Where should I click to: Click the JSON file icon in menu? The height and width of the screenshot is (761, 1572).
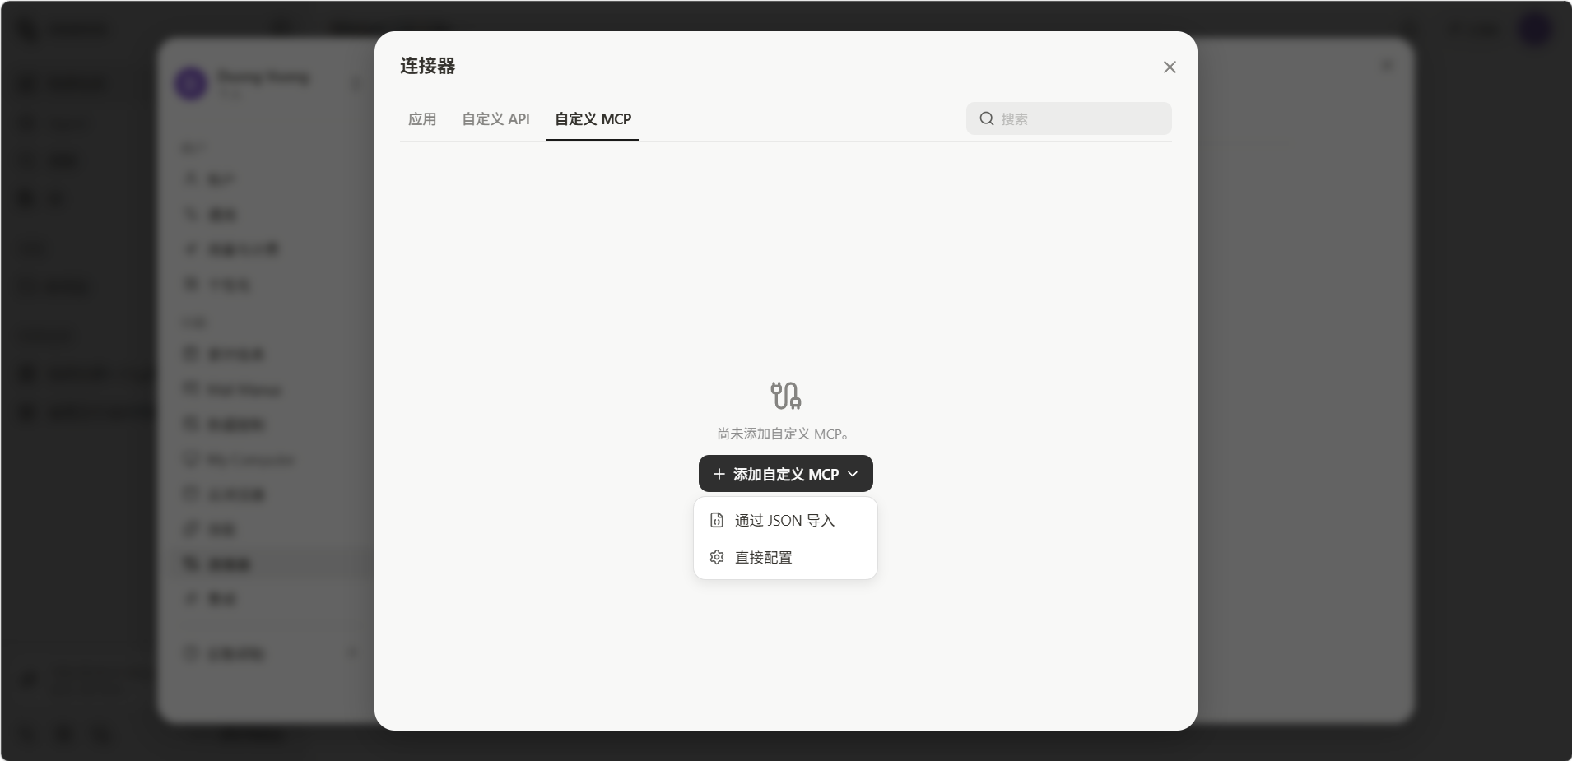[717, 520]
